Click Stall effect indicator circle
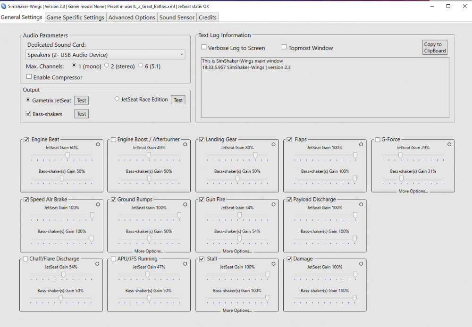Viewport: 472px width, 327px height. coord(273,263)
